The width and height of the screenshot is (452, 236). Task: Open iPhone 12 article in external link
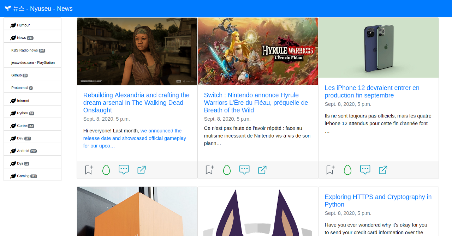point(383,170)
